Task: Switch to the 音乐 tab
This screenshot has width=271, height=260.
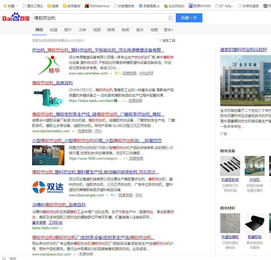Action: pos(140,30)
